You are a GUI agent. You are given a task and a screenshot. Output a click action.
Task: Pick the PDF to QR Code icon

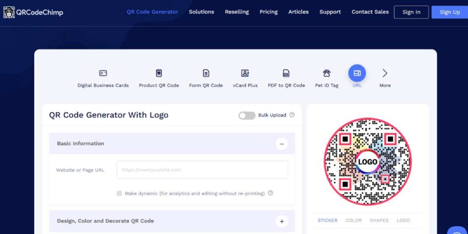coord(286,73)
